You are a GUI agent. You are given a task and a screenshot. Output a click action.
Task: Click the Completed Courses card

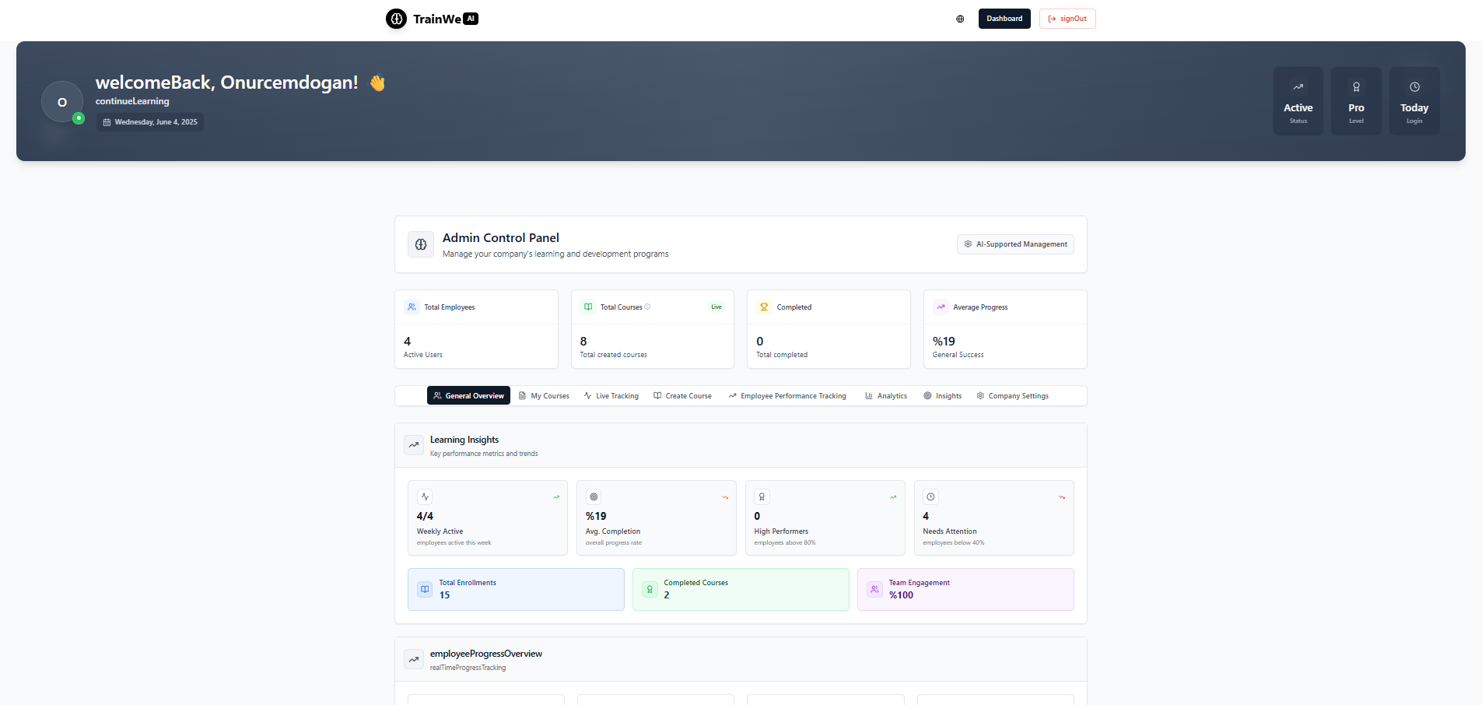(x=741, y=589)
